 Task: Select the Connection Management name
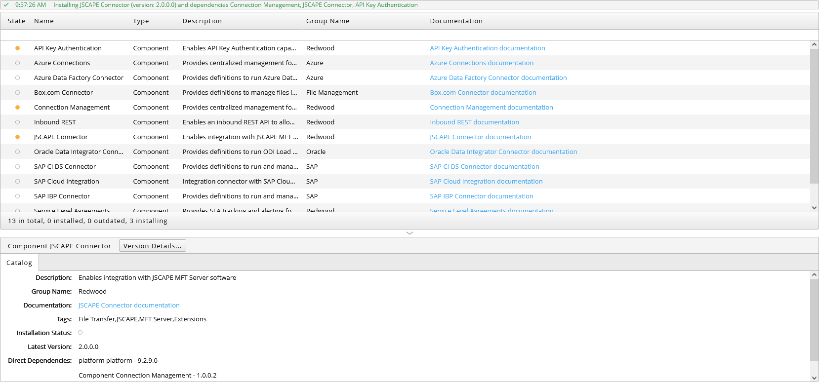pos(72,108)
